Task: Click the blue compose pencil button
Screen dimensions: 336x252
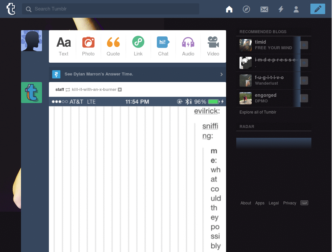Action: [x=318, y=9]
